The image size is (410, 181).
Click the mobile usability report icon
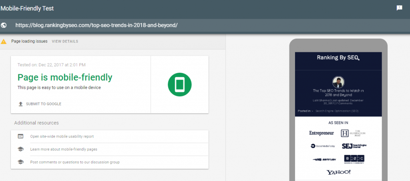coord(20,136)
